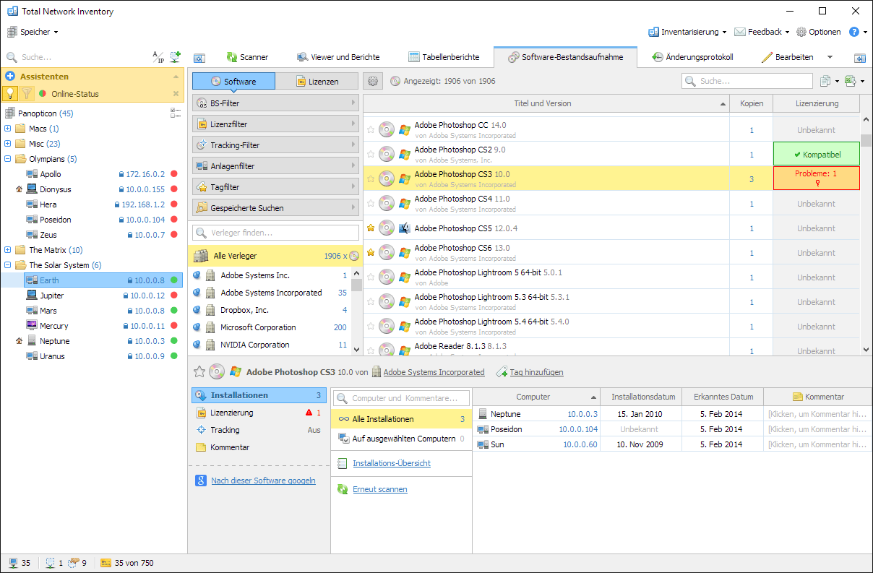873x573 pixels.
Task: Open the Speicher dropdown menu
Action: pos(33,32)
